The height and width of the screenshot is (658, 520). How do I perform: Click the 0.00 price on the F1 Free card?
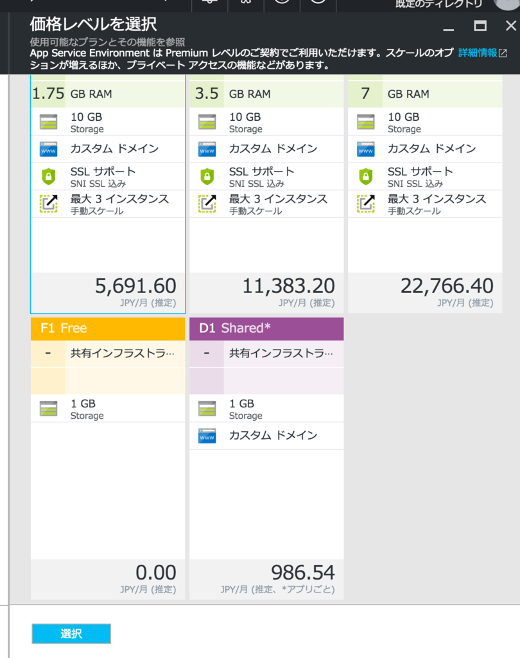(x=155, y=573)
